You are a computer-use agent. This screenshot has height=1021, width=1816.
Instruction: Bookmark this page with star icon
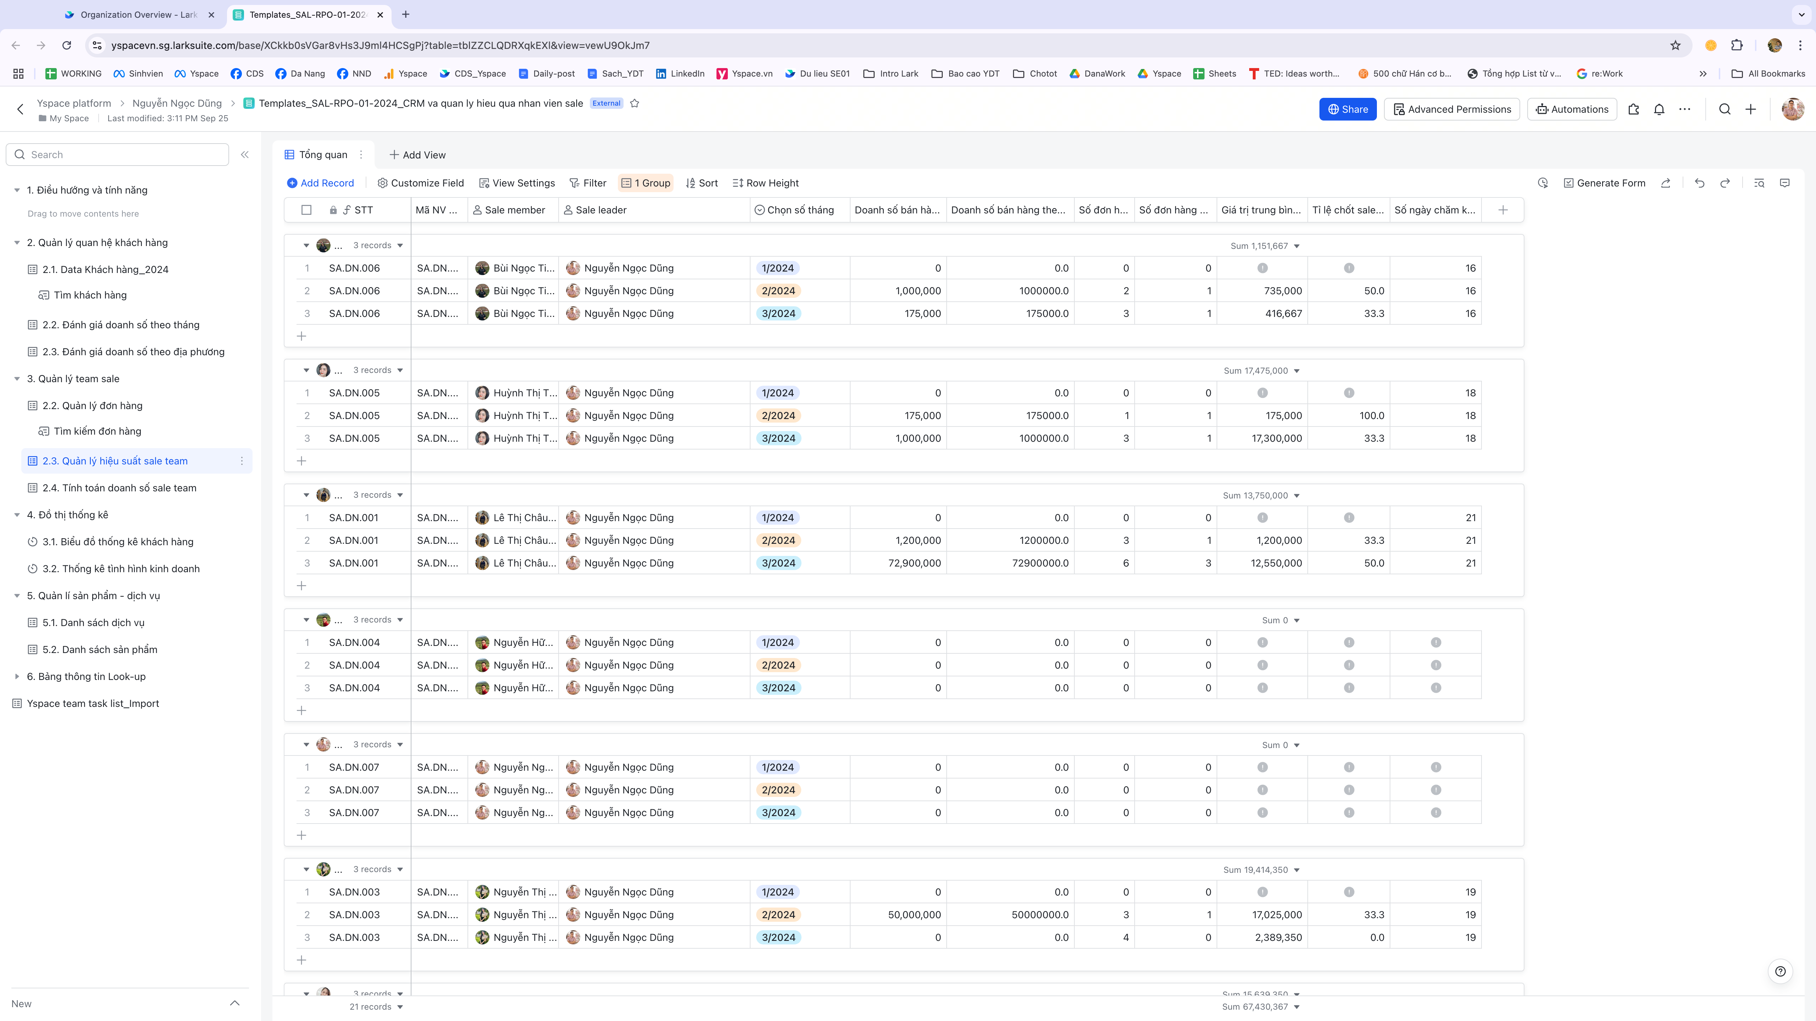1675,45
